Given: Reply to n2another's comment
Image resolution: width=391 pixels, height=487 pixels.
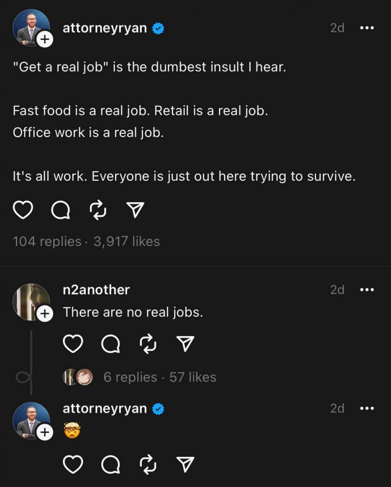Looking at the screenshot, I should [x=111, y=344].
